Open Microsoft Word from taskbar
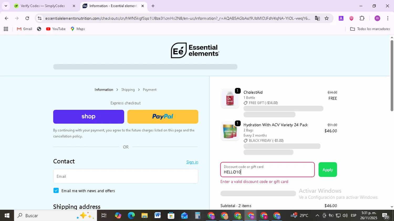 [158, 215]
